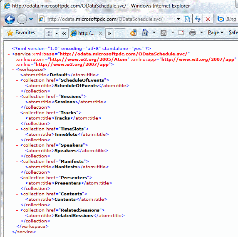The height and width of the screenshot is (237, 238).
Task: Collapse the workspace XML node
Action: click(x=13, y=70)
